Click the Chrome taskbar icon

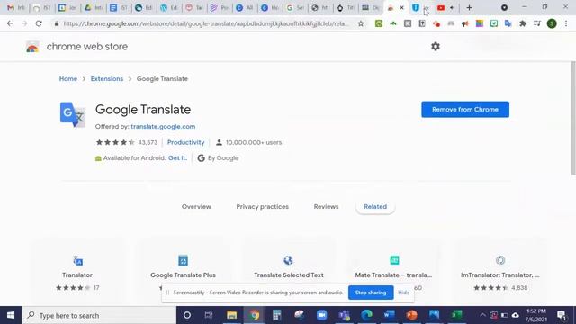(254, 315)
